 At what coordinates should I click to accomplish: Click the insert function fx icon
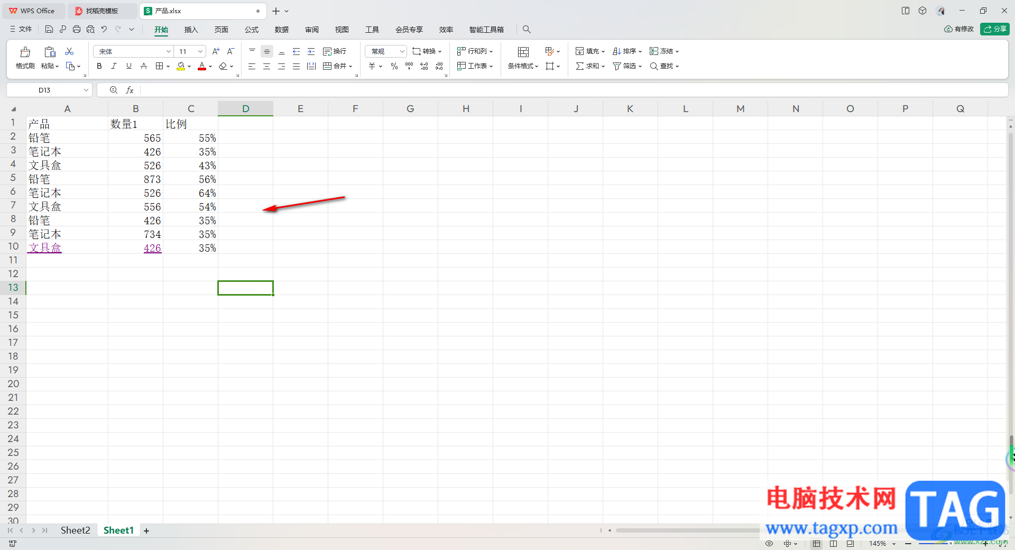point(130,90)
